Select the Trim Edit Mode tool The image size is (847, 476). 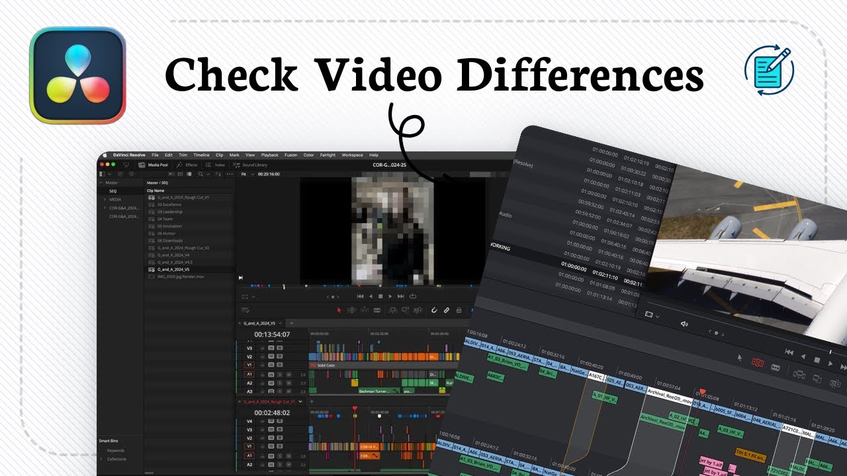351,310
